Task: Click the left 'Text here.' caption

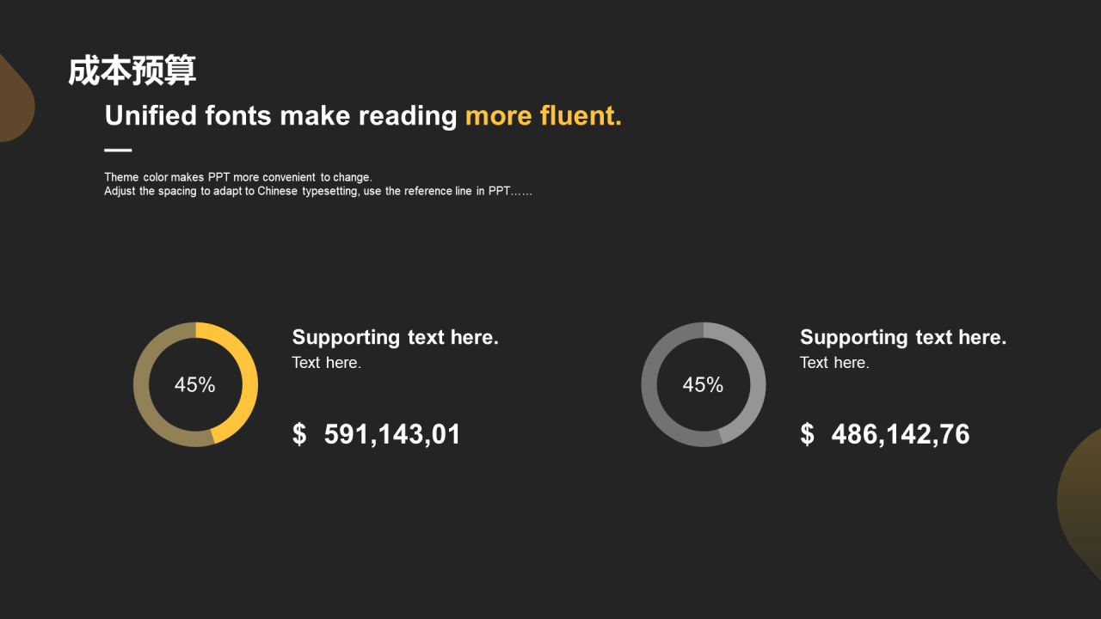Action: click(x=327, y=363)
